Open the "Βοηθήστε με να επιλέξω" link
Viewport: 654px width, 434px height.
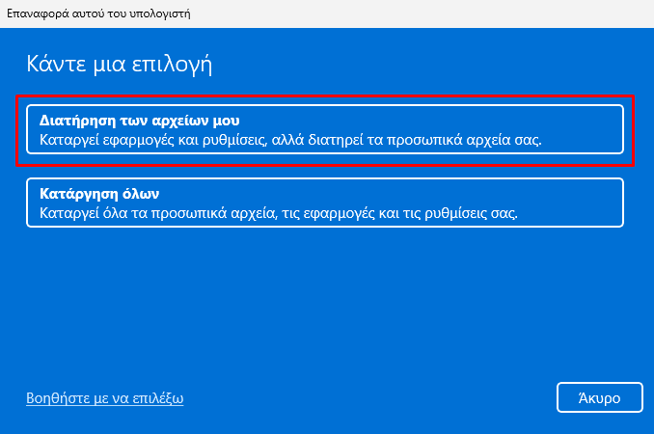(105, 398)
